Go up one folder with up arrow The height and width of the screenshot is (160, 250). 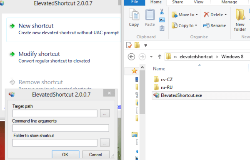tap(160, 57)
